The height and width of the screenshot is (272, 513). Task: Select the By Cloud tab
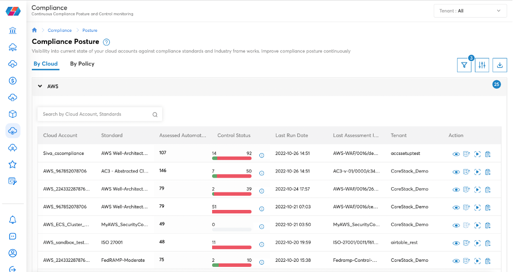coord(45,64)
